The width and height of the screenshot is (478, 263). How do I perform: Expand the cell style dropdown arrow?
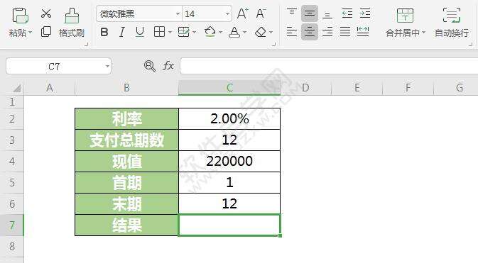click(x=194, y=32)
